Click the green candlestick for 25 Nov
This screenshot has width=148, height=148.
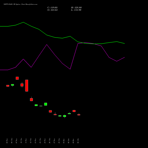pos(46,104)
